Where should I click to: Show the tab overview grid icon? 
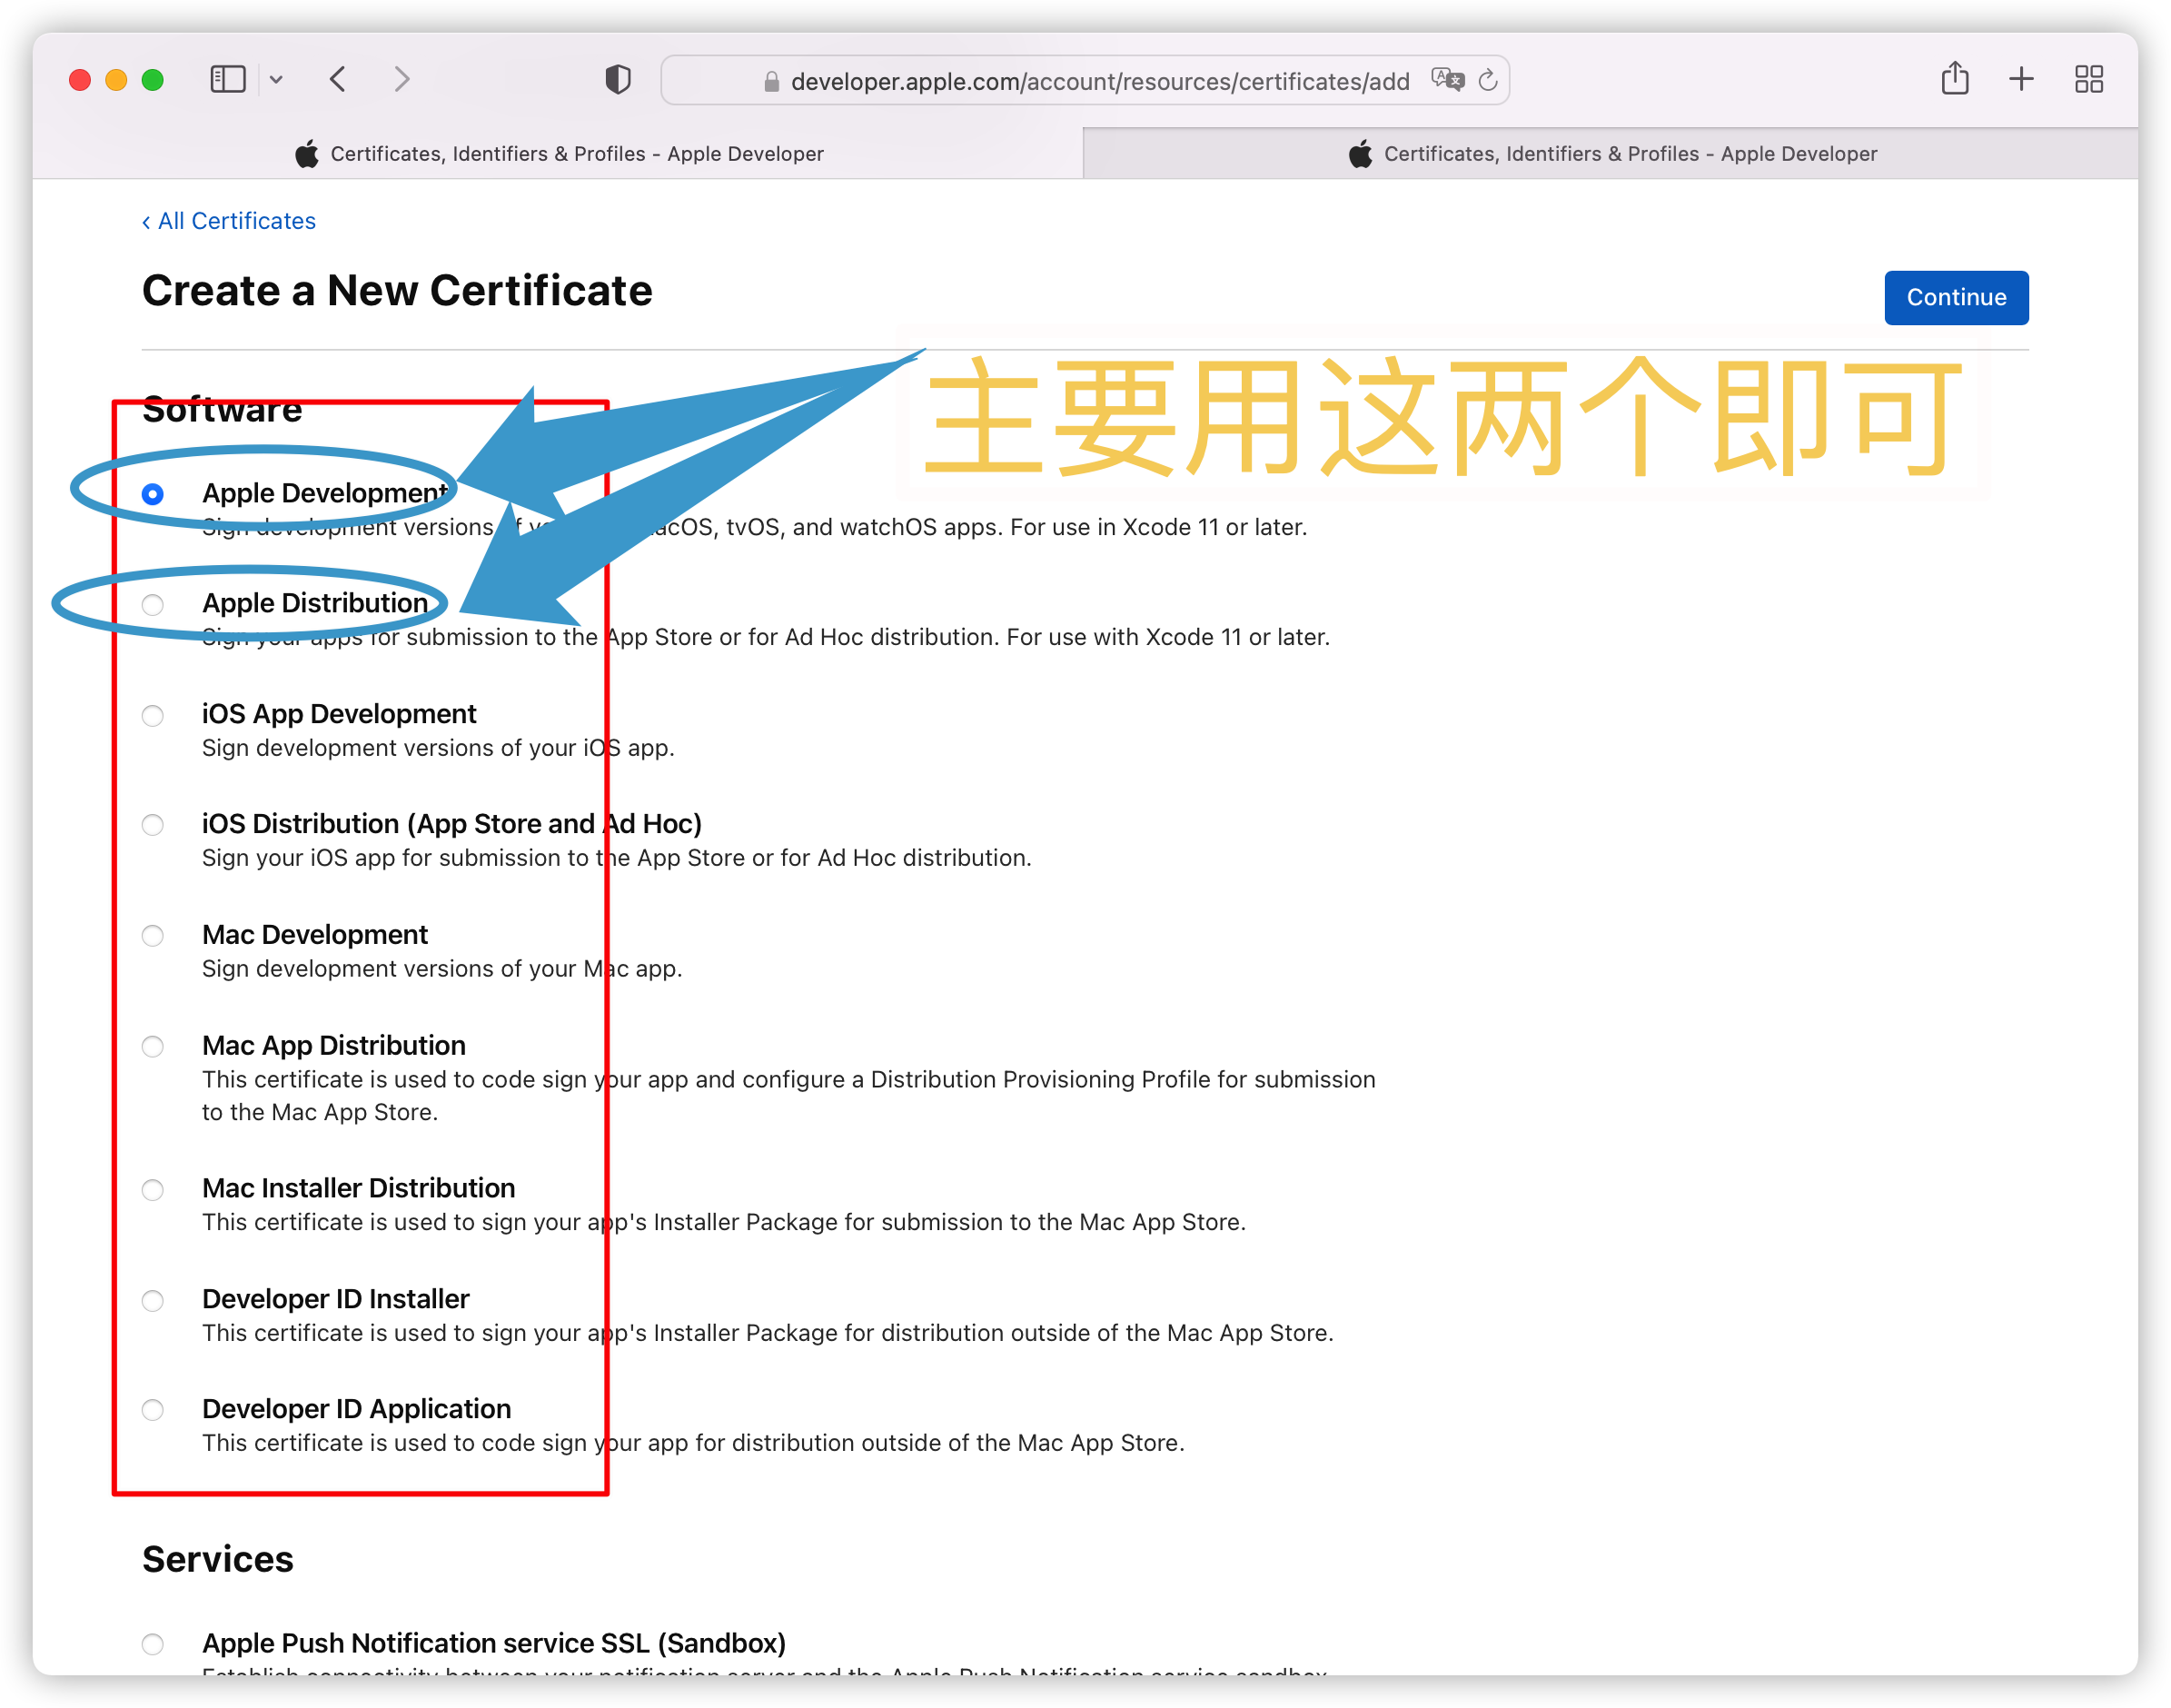(2088, 79)
